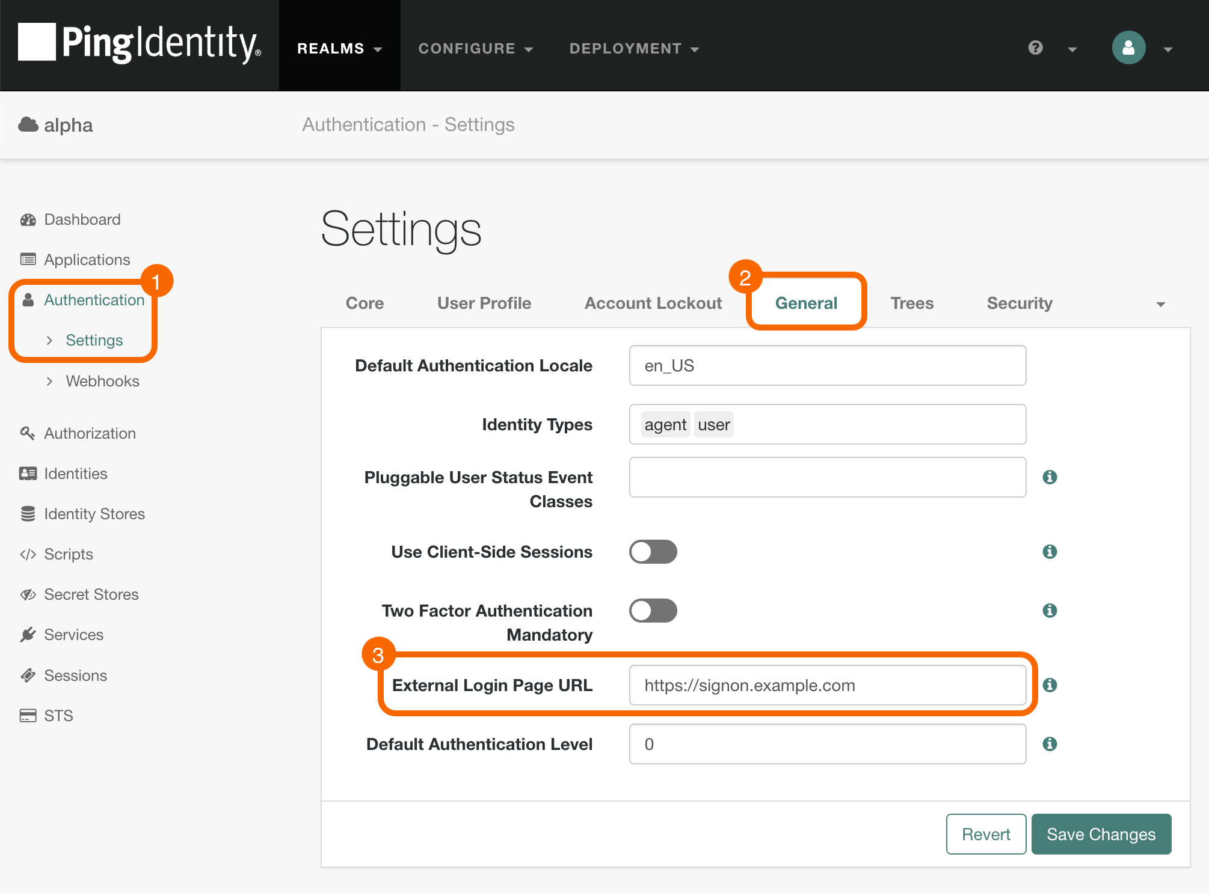Screen dimensions: 1209x893
Task: Click the user profile avatar icon
Action: tap(1128, 48)
